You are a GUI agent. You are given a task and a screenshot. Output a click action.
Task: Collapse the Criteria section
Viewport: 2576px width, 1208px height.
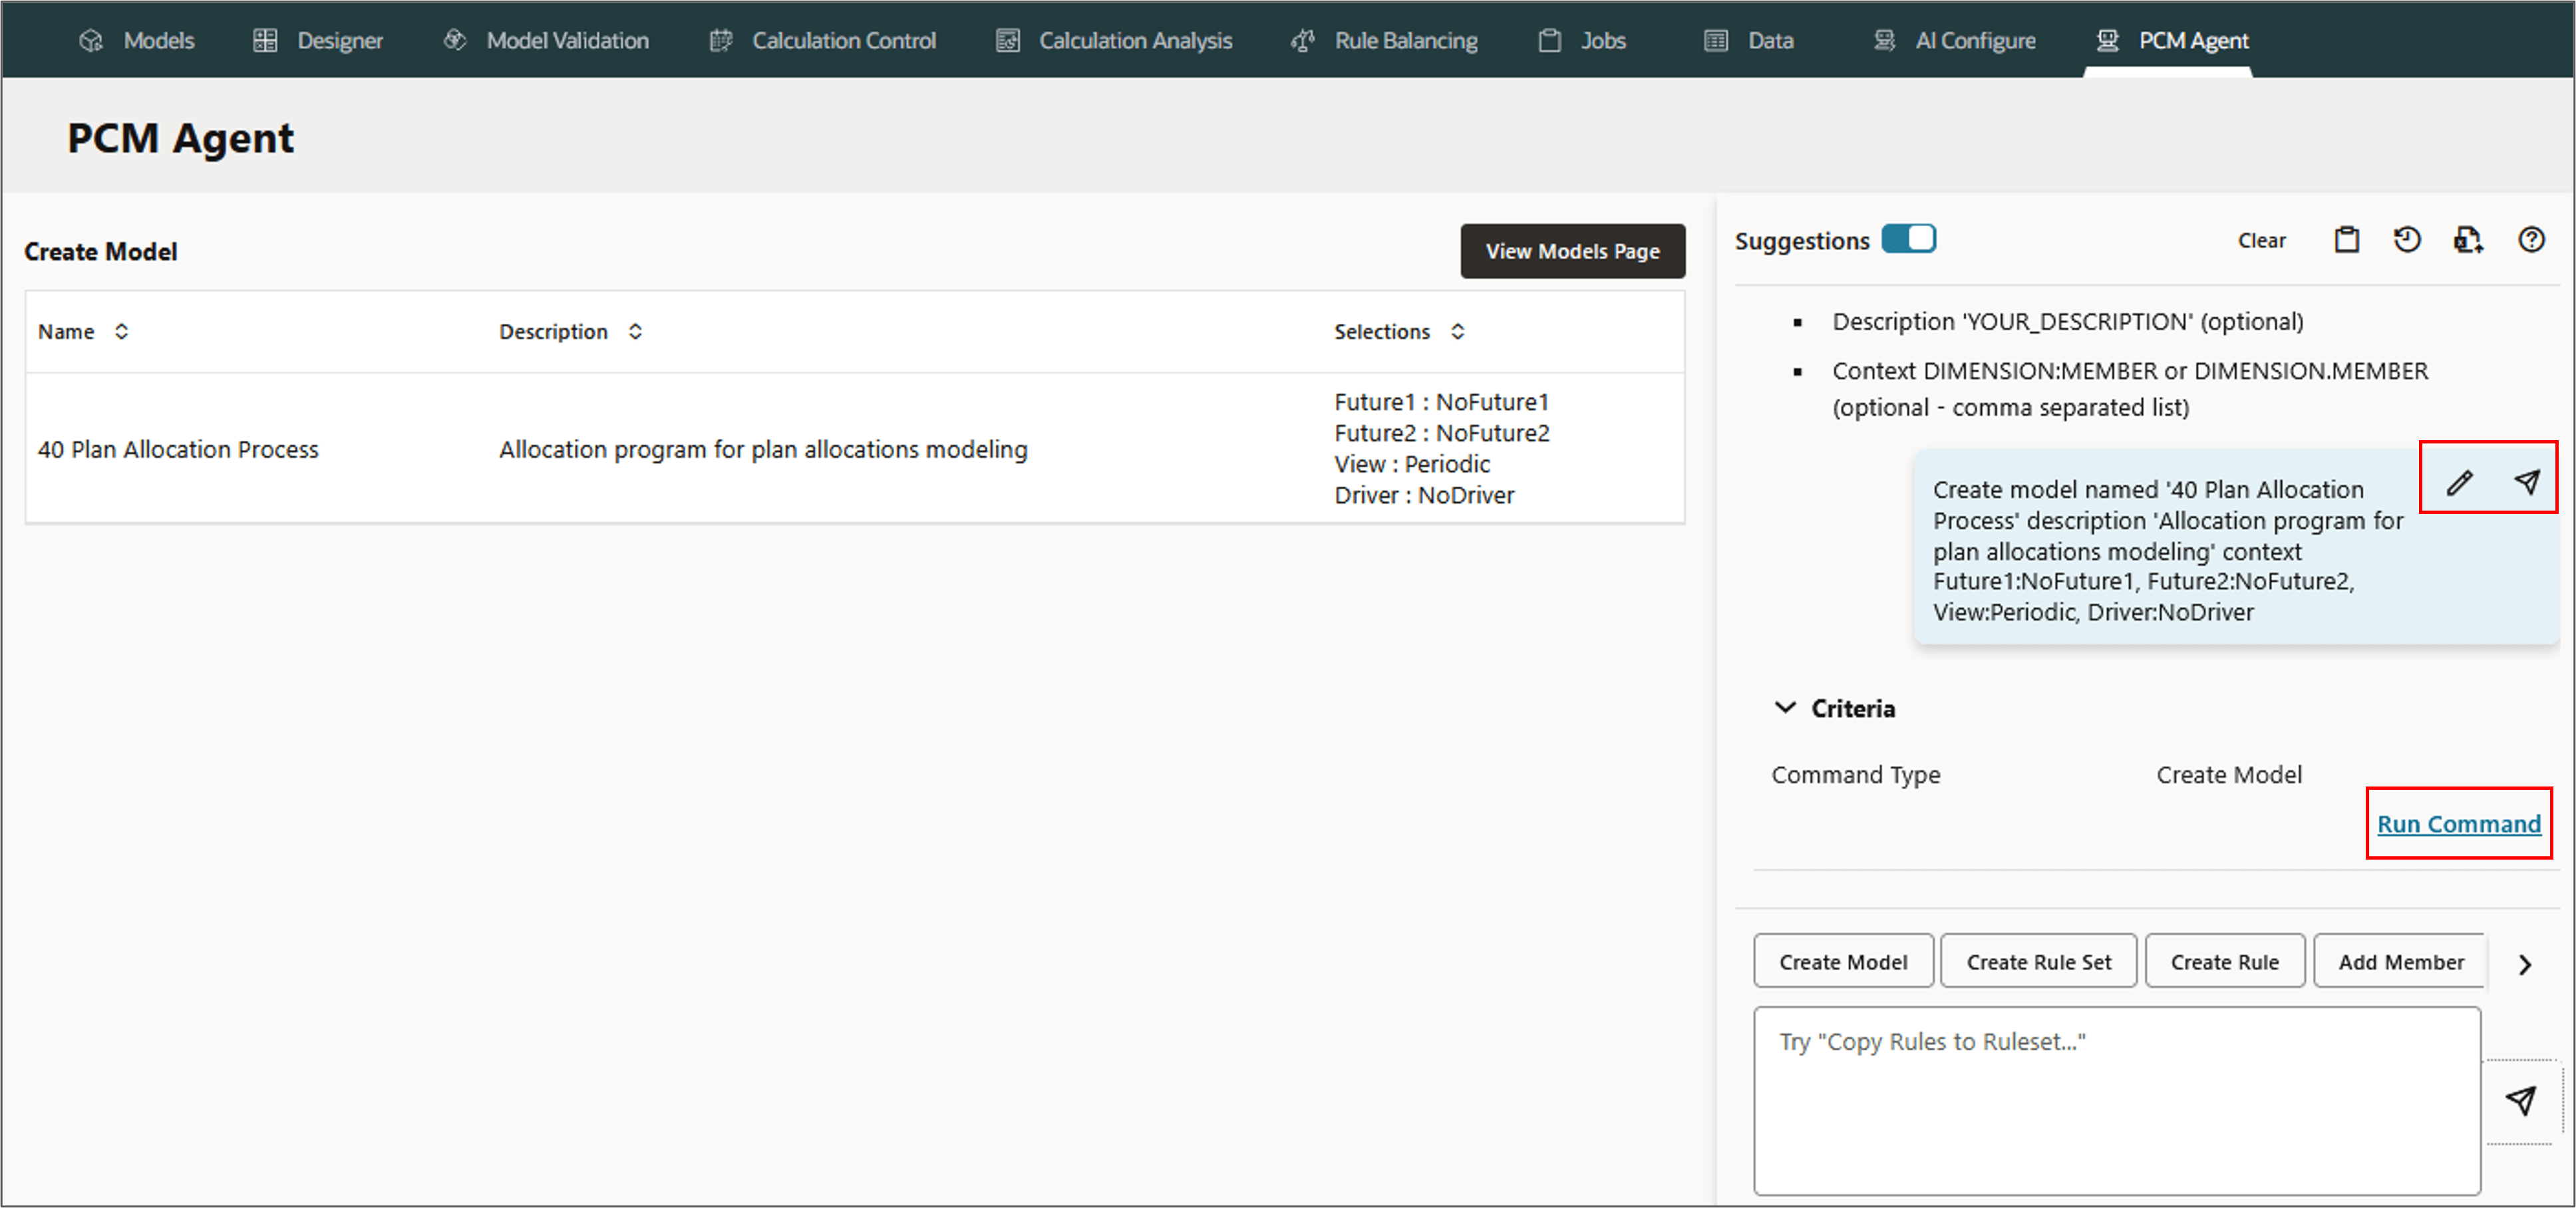(1785, 707)
